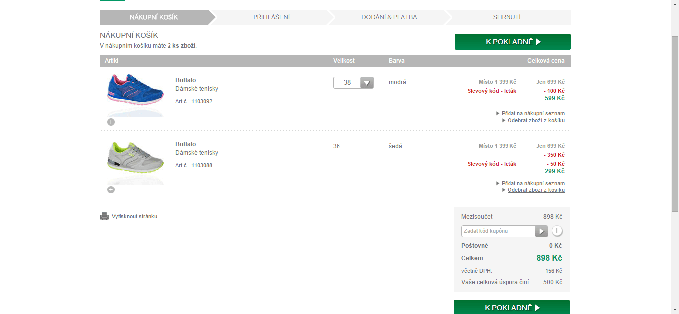
Task: Click the final price 599 Kč
Action: tap(554, 98)
